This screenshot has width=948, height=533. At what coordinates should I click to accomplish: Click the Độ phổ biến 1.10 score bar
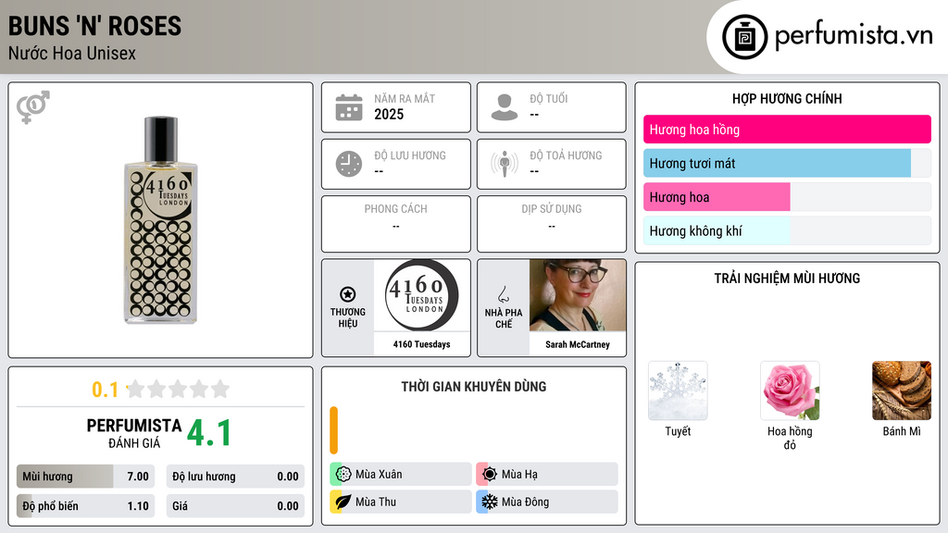click(85, 506)
